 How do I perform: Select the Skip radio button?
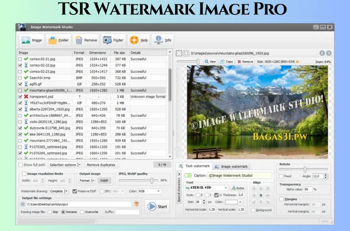[50, 212]
